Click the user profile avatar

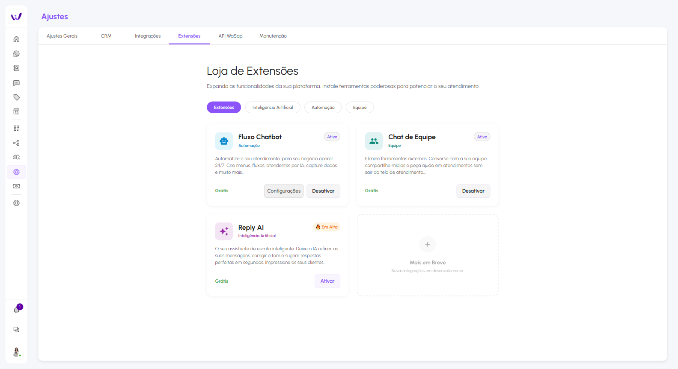[x=16, y=351]
